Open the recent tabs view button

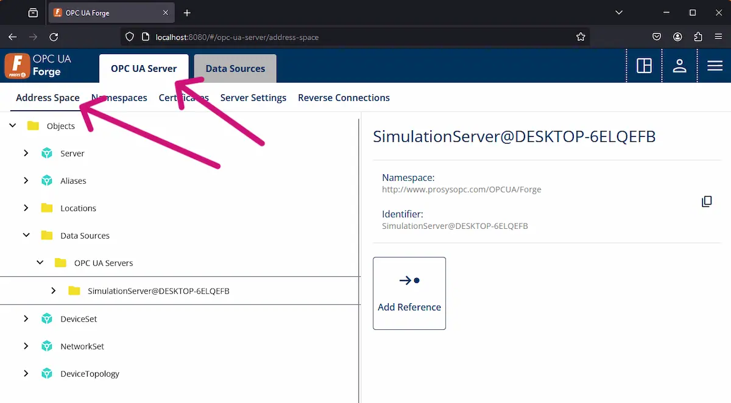point(34,13)
